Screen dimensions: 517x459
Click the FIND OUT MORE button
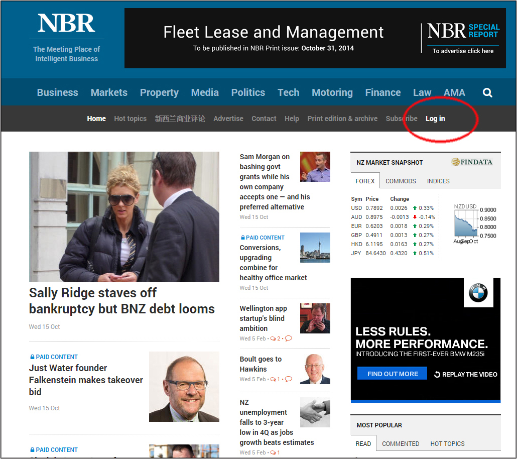[x=393, y=374]
